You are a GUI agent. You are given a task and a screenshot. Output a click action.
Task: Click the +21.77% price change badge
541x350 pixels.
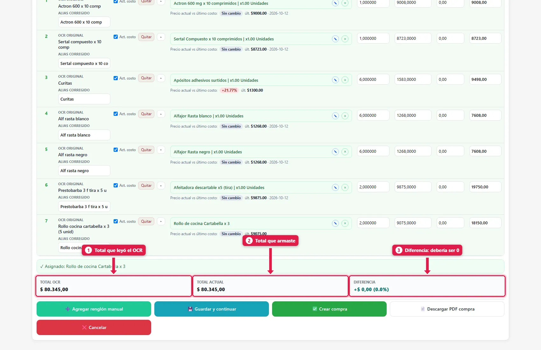tap(229, 90)
